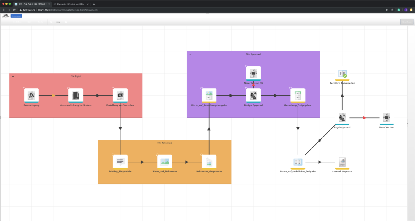This screenshot has width=415, height=221.
Task: Click the Neue Version (9) node
Action: click(253, 73)
